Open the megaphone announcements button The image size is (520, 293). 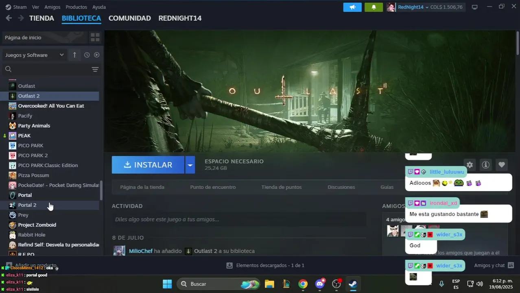(352, 7)
